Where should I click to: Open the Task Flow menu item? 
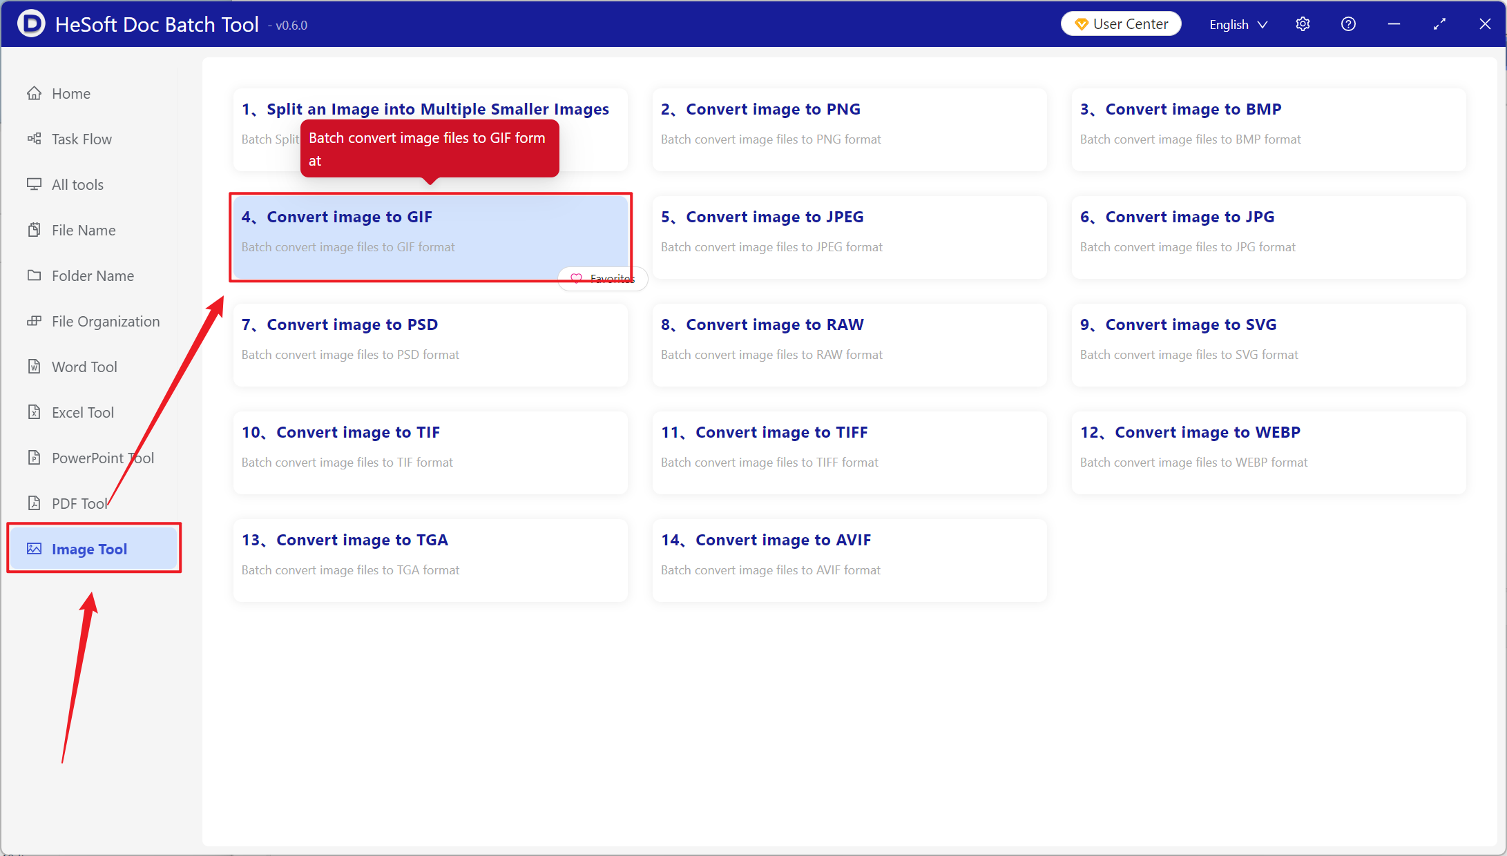point(94,139)
